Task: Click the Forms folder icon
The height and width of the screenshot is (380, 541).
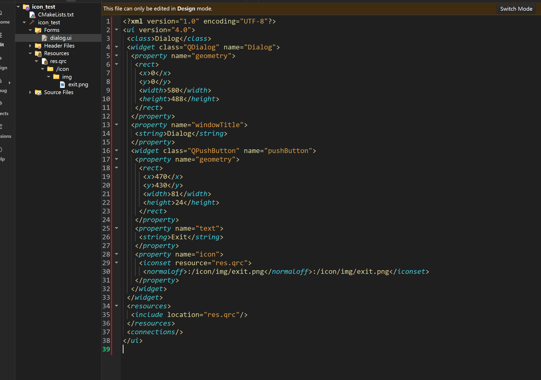Action: coord(38,30)
